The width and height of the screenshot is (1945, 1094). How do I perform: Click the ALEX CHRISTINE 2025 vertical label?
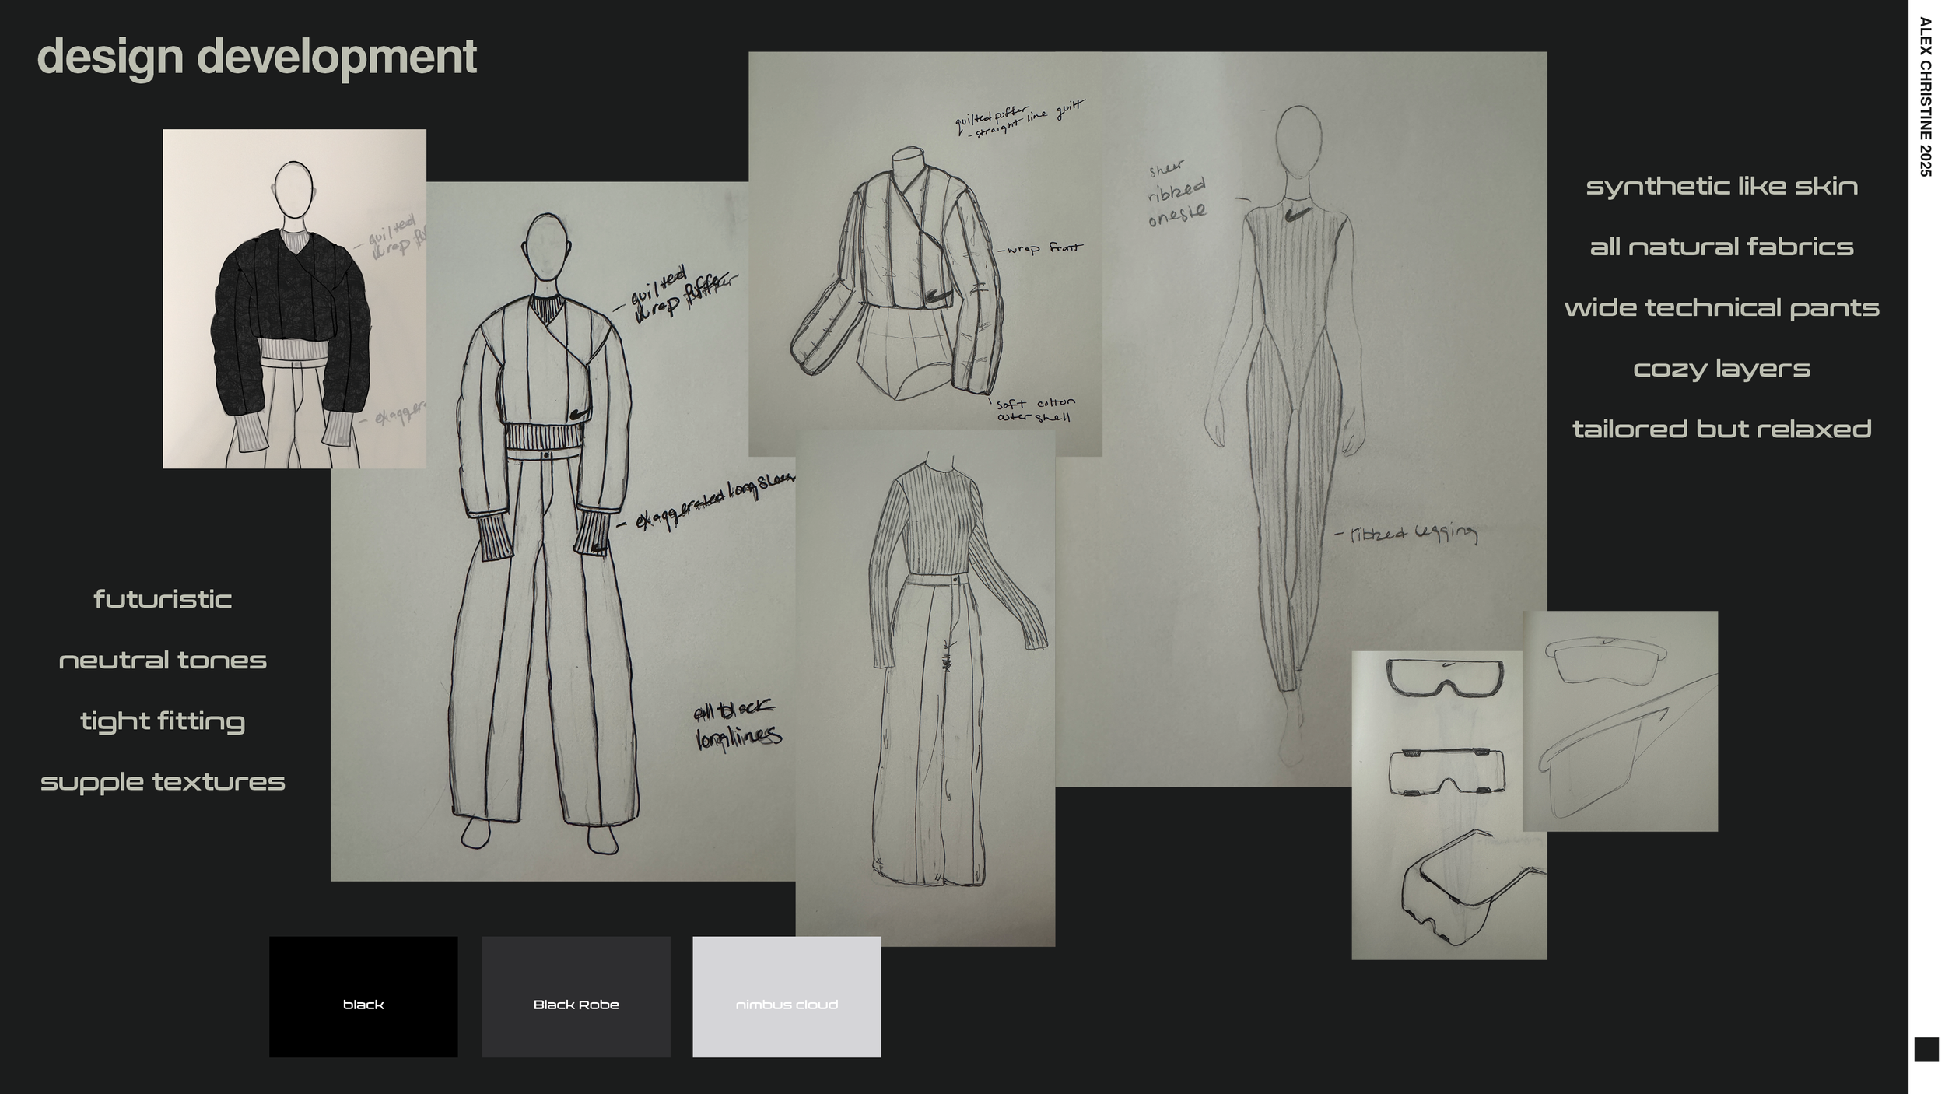pyautogui.click(x=1926, y=97)
